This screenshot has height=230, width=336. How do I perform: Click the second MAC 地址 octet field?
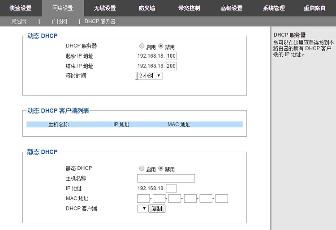pos(159,198)
